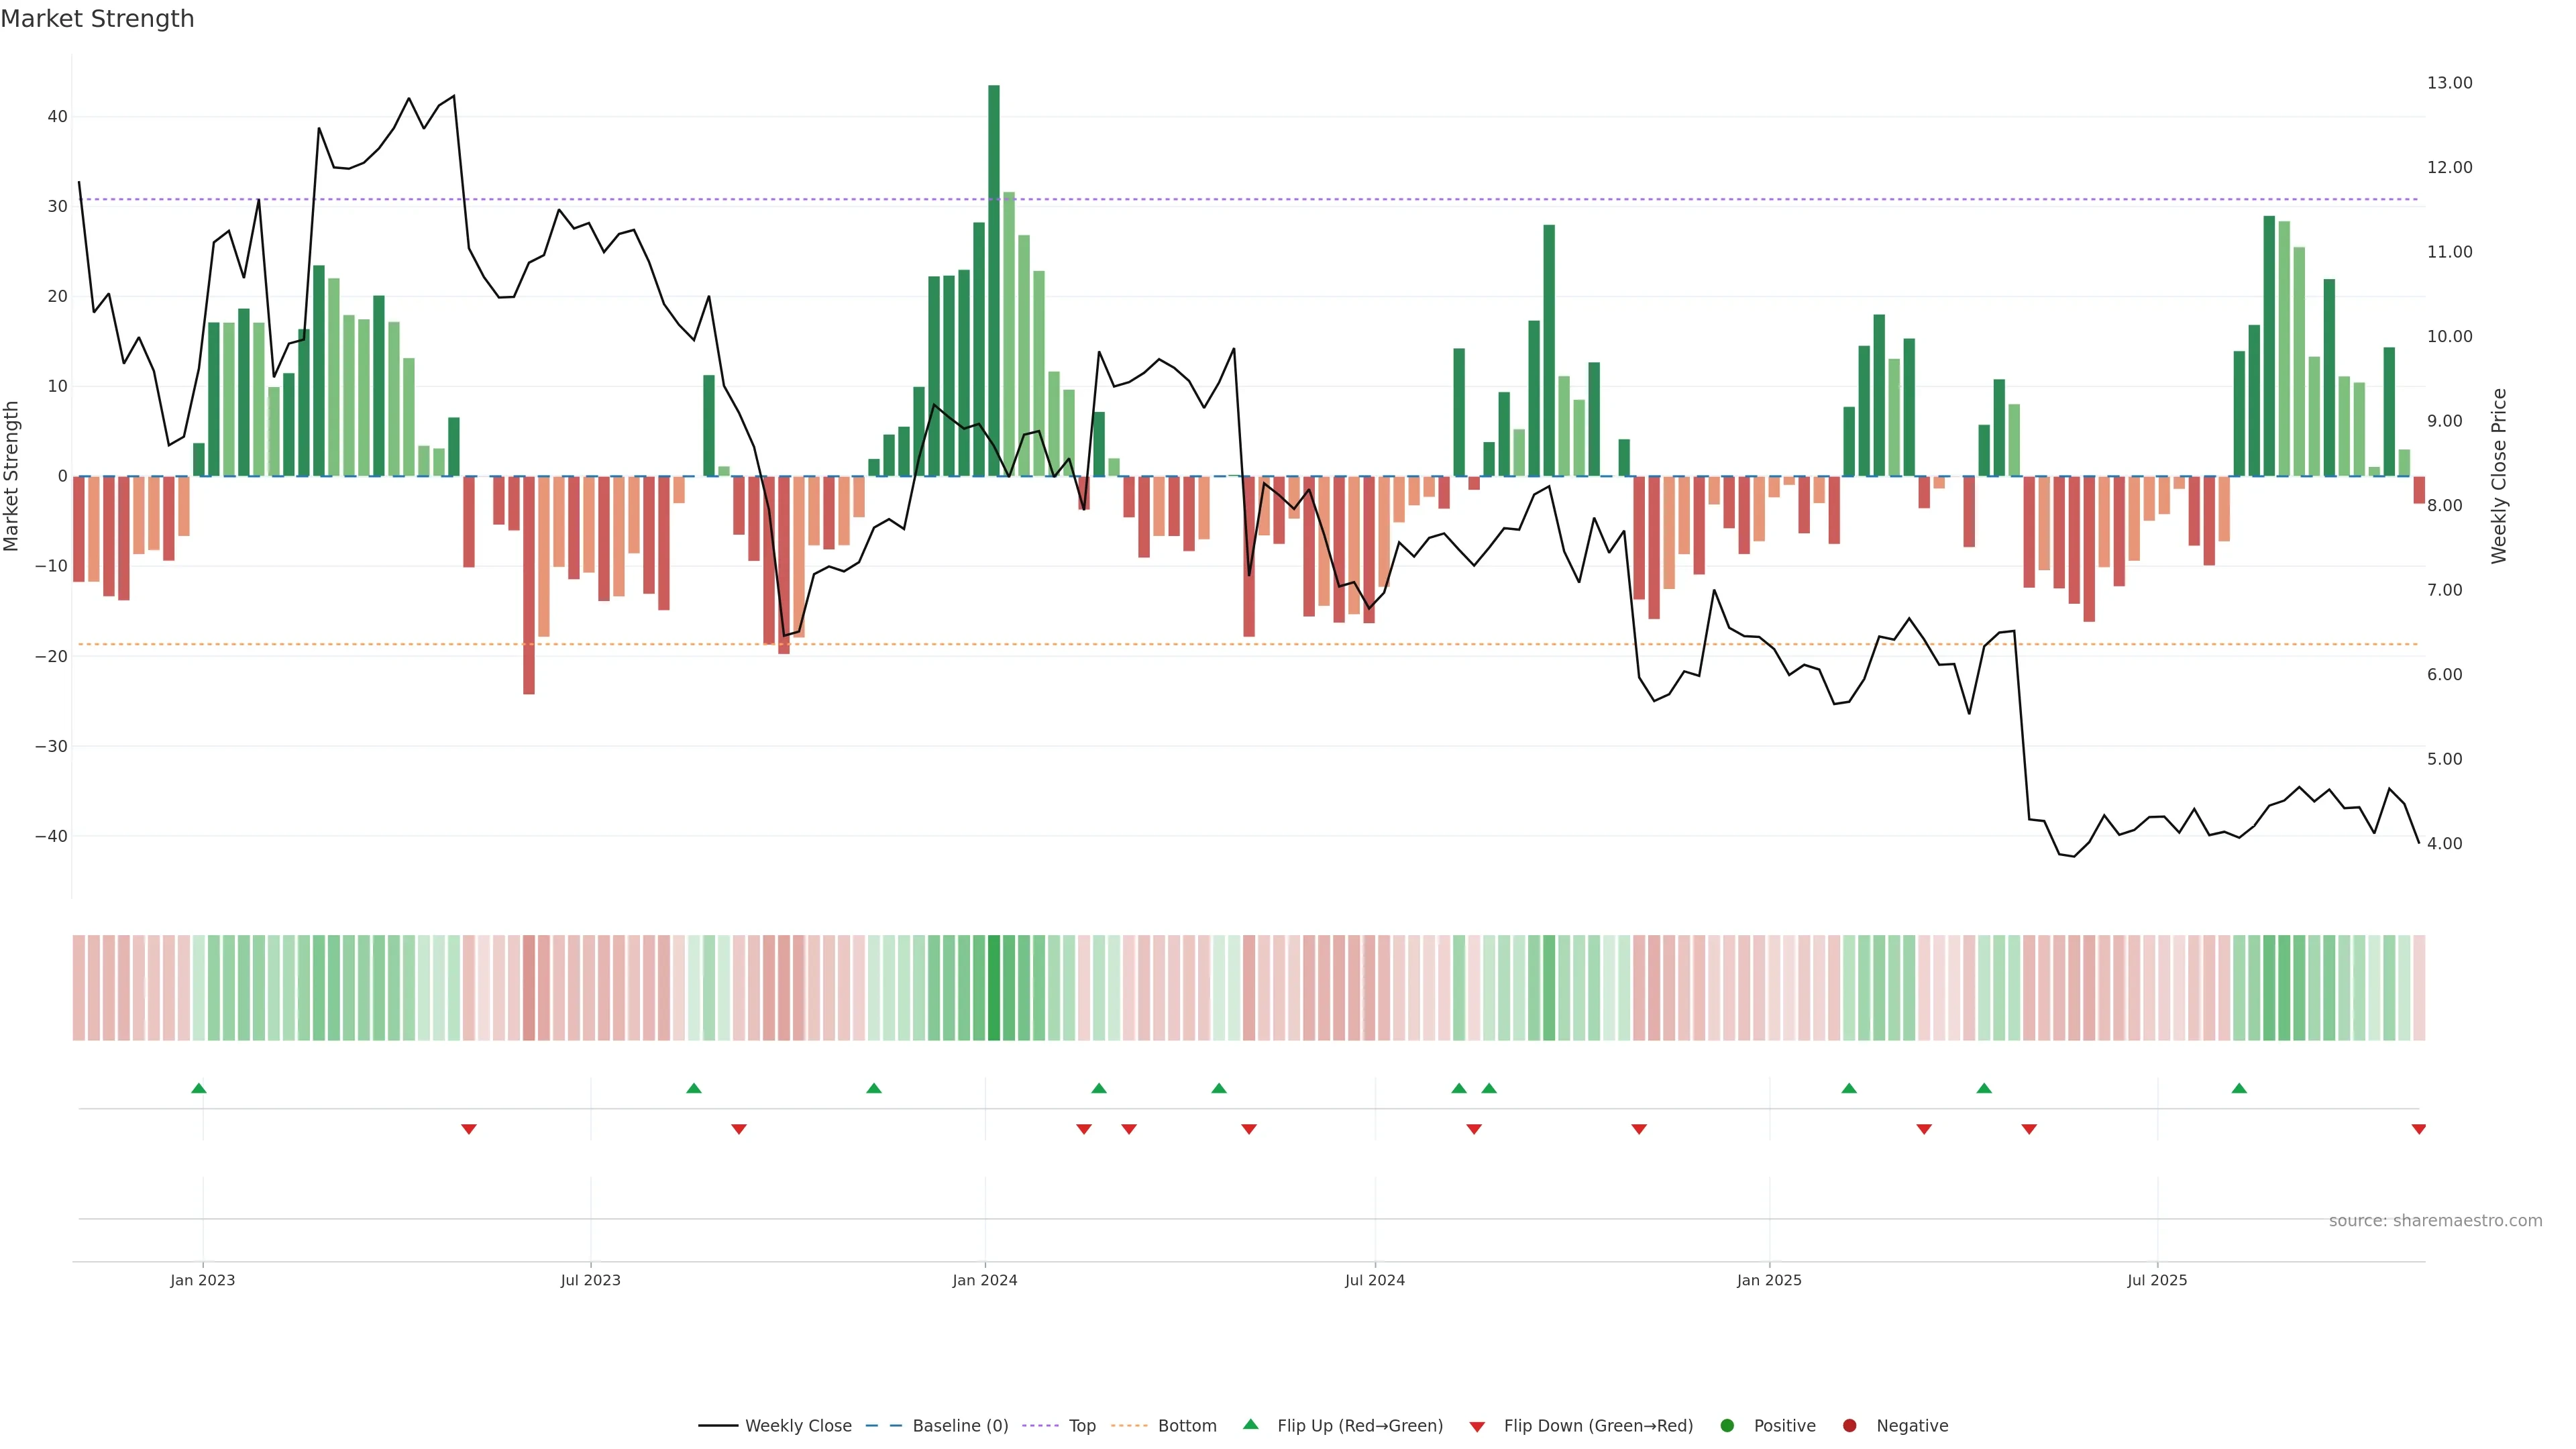The height and width of the screenshot is (1449, 2576).
Task: Click the last green flip-up marker after Jul 2025
Action: coord(2239,1088)
